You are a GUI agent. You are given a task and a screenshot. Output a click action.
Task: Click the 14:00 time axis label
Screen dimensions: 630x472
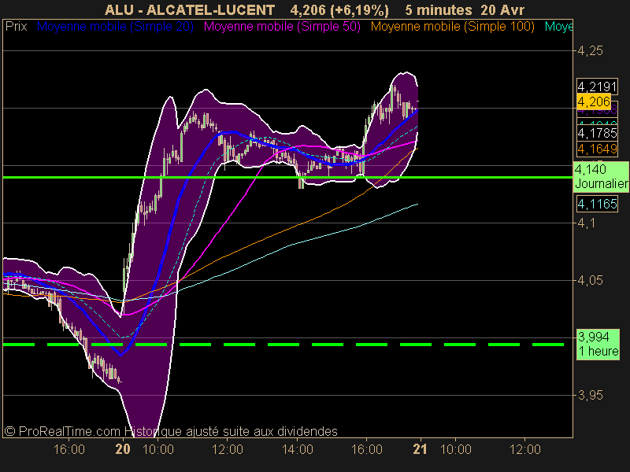pyautogui.click(x=298, y=449)
